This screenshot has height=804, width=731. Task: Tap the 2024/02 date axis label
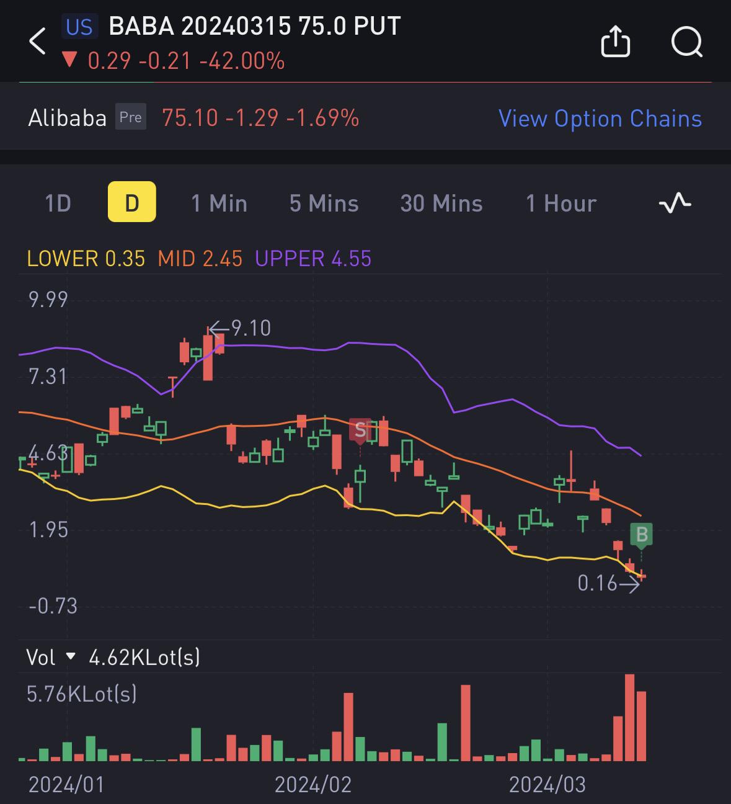(x=313, y=784)
